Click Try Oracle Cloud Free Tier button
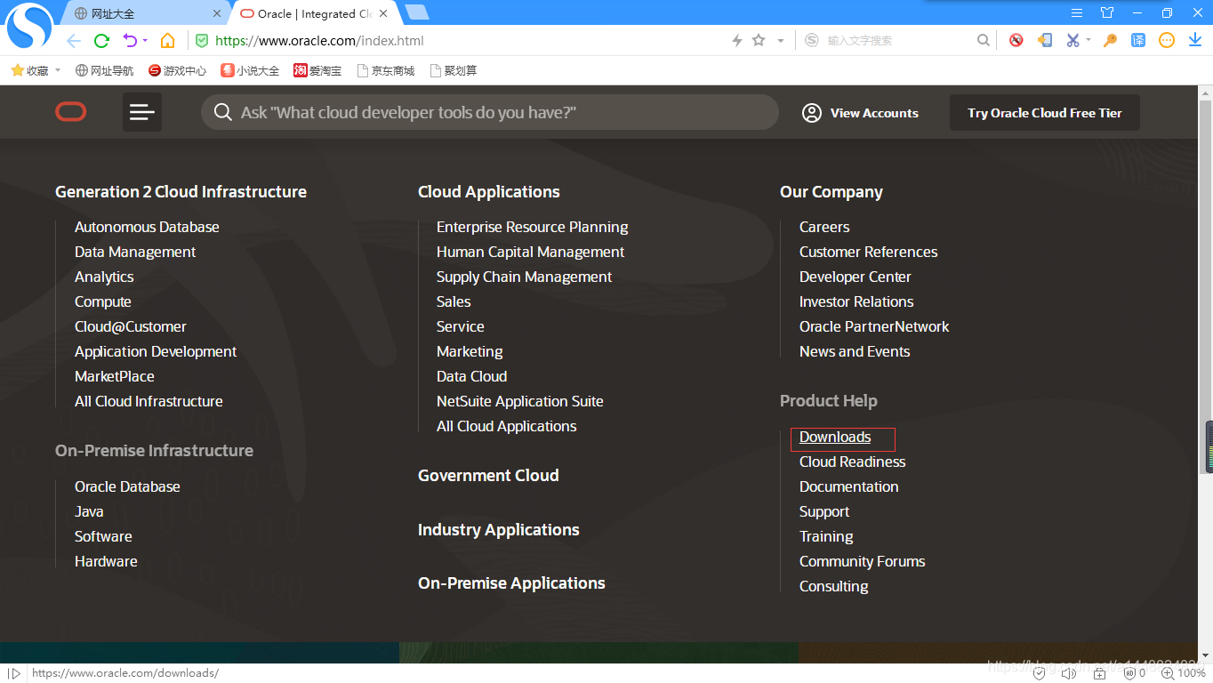The height and width of the screenshot is (683, 1213). [x=1045, y=113]
